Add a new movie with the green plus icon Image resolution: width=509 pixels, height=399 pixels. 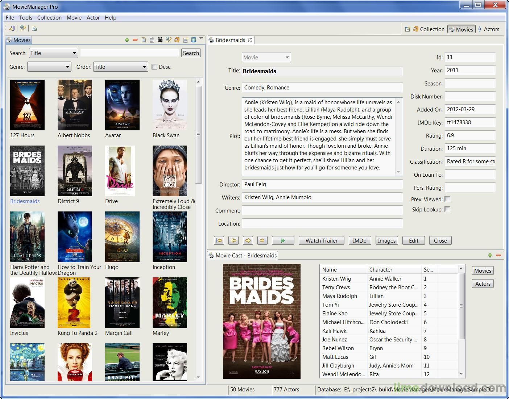coord(127,40)
